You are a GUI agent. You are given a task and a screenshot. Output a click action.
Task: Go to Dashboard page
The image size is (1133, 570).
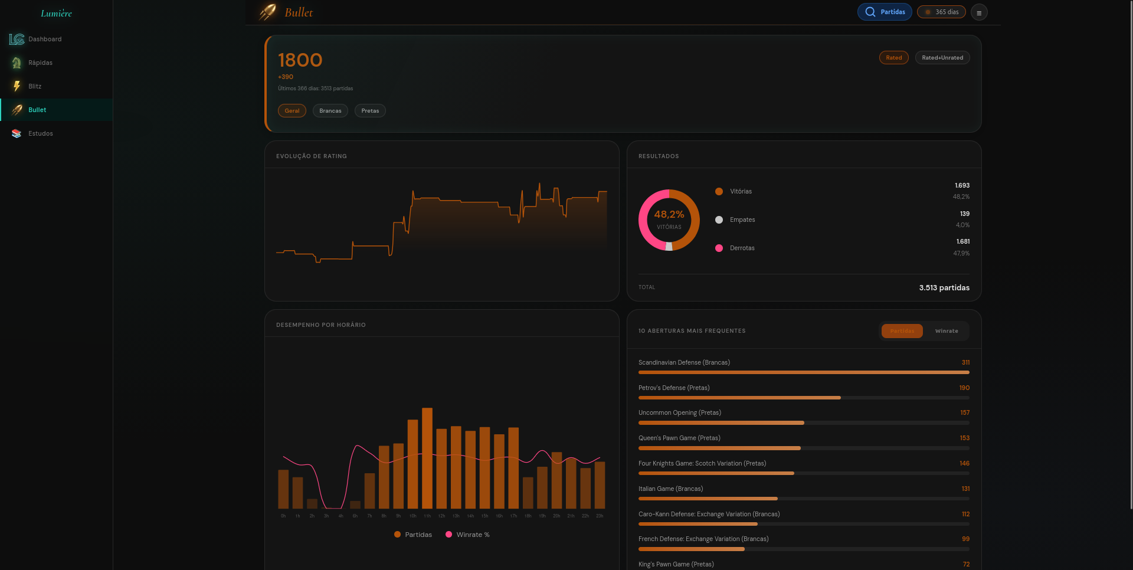57,39
